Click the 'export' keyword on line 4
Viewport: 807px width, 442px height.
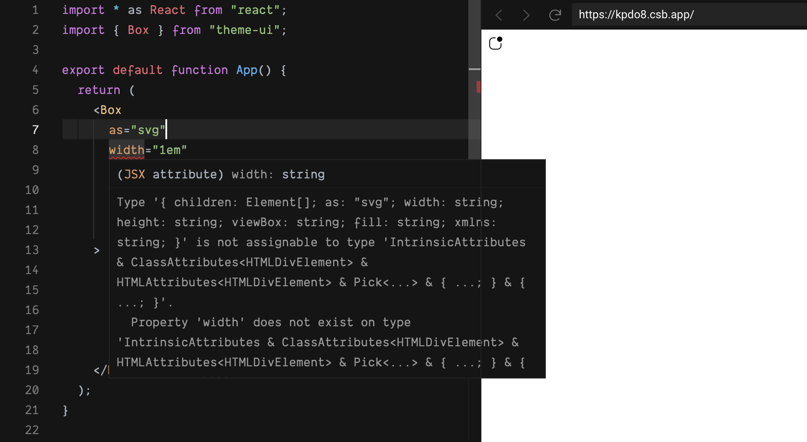[x=83, y=70]
